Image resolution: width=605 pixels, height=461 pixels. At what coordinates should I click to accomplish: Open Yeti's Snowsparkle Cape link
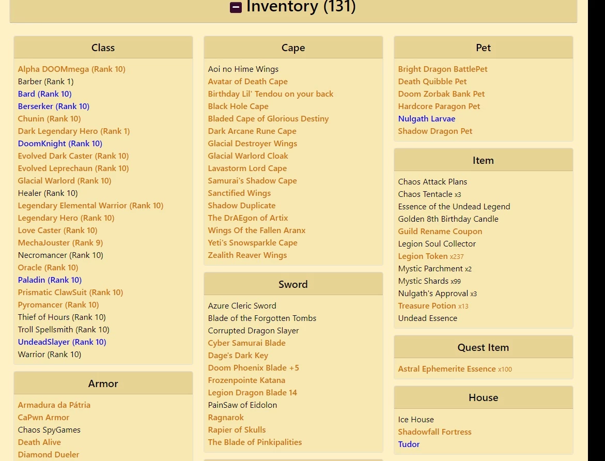coord(253,242)
